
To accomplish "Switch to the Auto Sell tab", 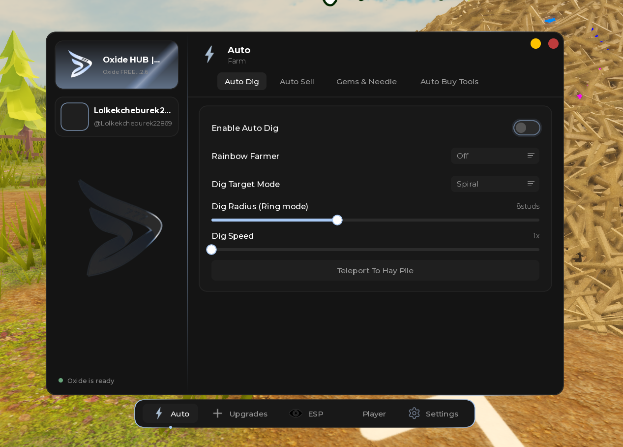I will click(x=297, y=82).
